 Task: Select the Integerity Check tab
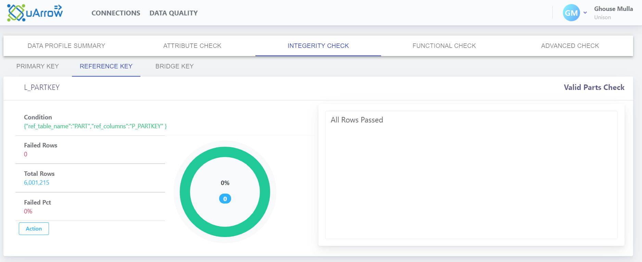(318, 46)
